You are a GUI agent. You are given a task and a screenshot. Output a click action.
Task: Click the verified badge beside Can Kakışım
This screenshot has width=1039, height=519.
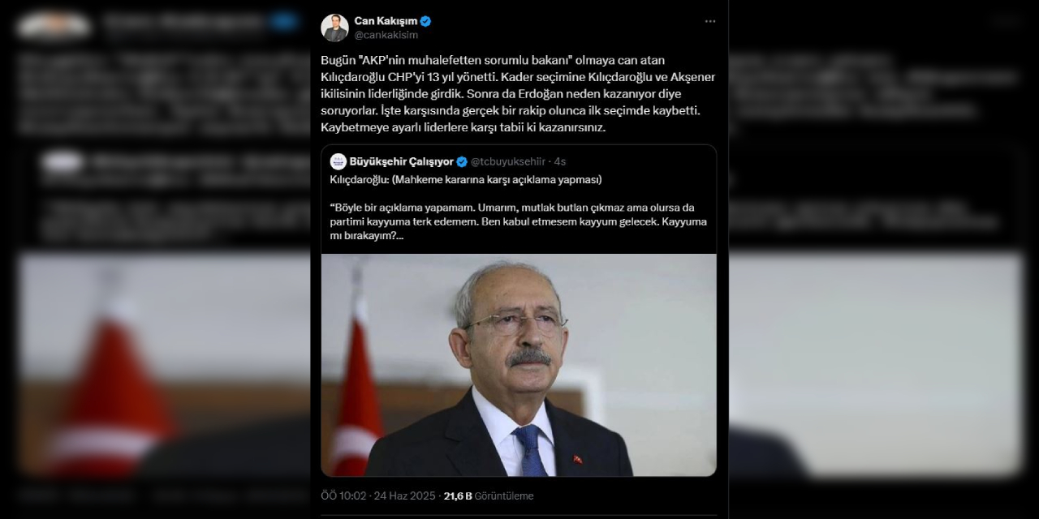[x=425, y=21]
